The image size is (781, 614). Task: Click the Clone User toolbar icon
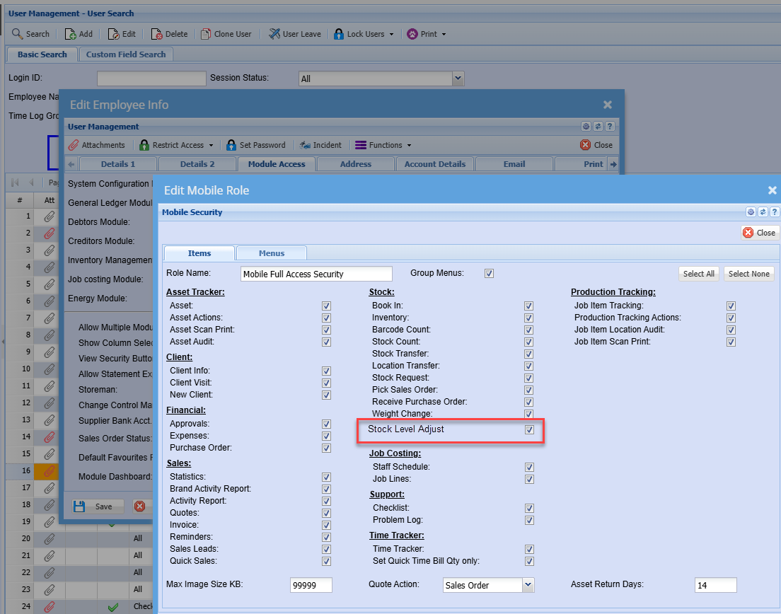(x=206, y=34)
